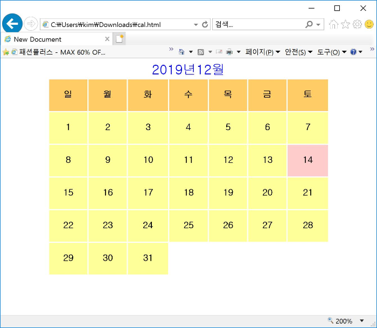
Task: Expand command bar overflow chevron
Action: [x=372, y=49]
